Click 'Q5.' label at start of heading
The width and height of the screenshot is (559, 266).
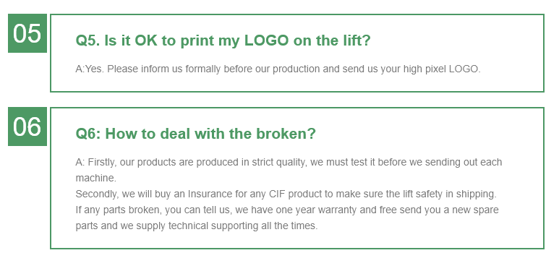tap(88, 40)
